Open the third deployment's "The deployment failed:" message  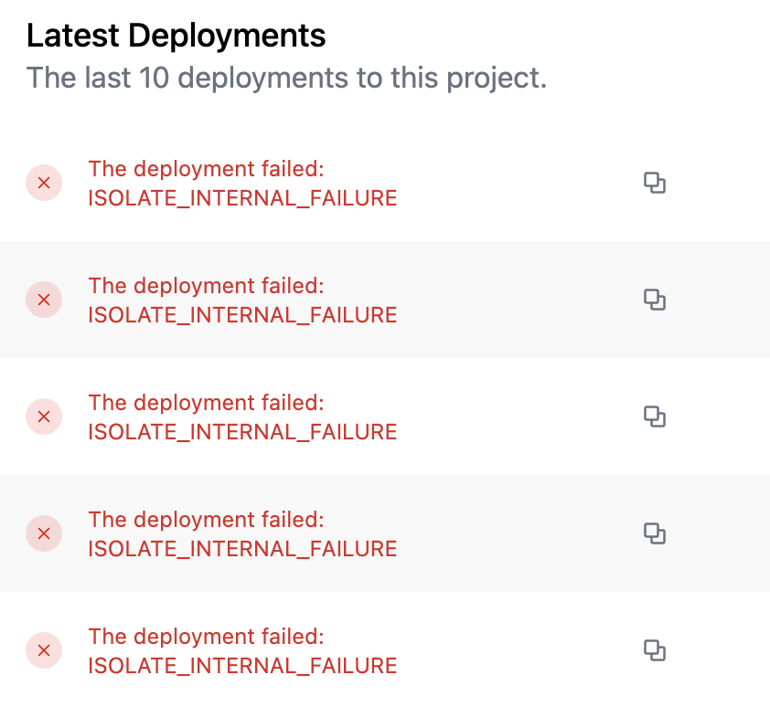point(206,403)
